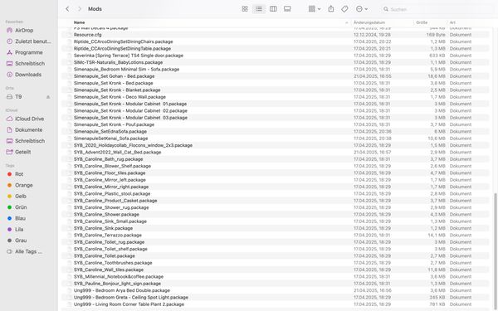498x311 pixels.
Task: Select the Resource.cfg file
Action: (x=276, y=35)
